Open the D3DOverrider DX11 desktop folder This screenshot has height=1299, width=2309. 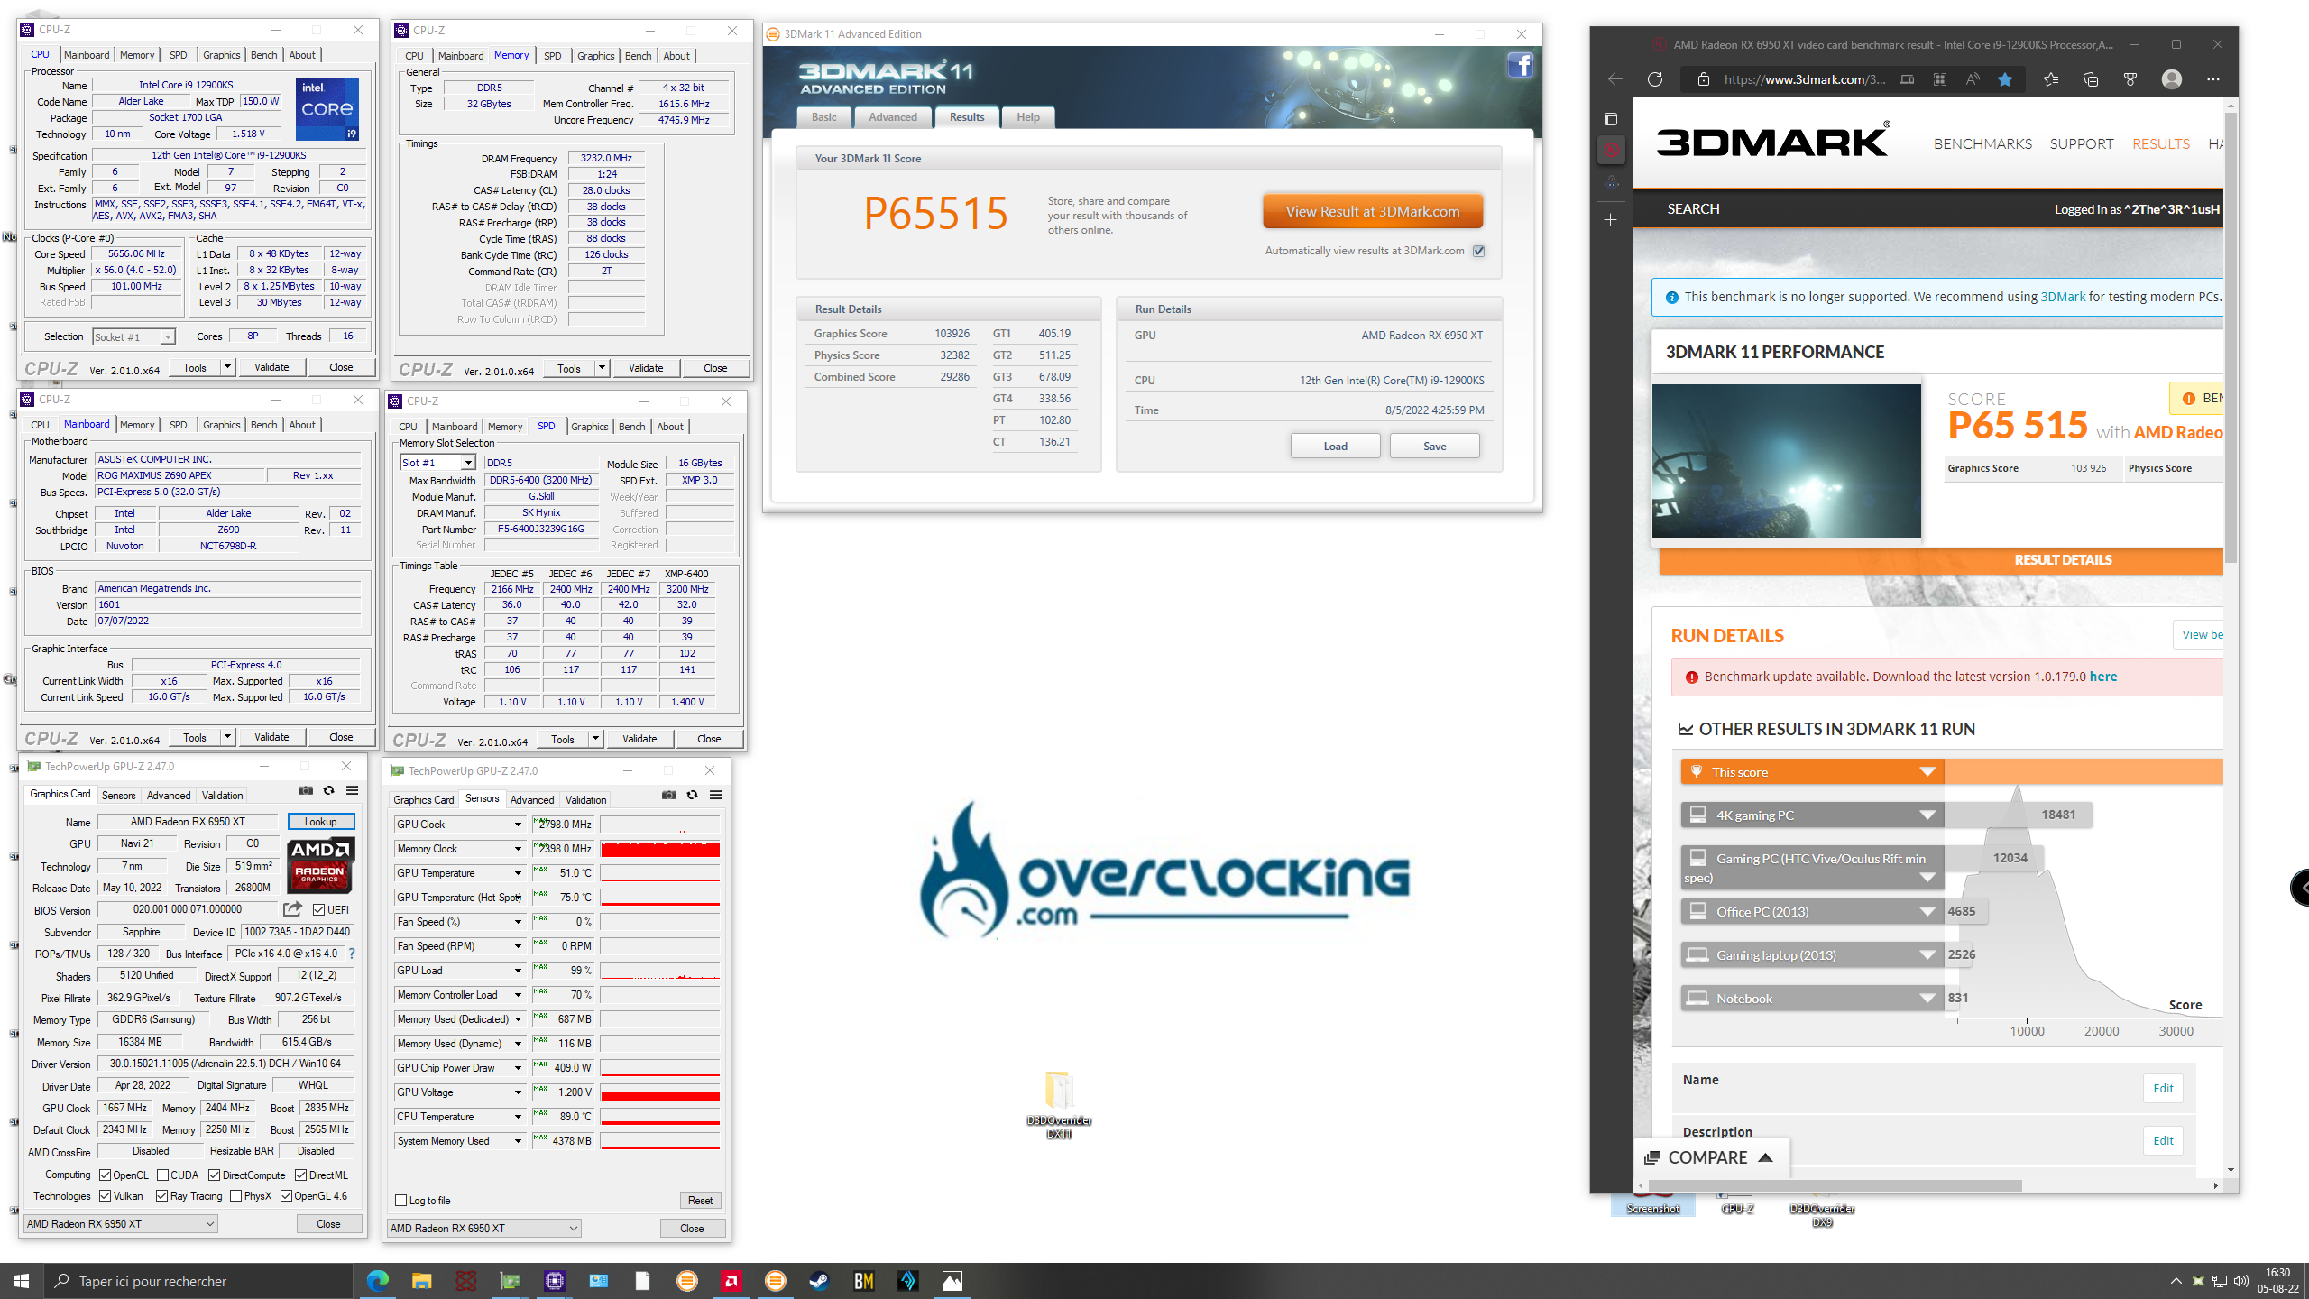pos(1059,1104)
